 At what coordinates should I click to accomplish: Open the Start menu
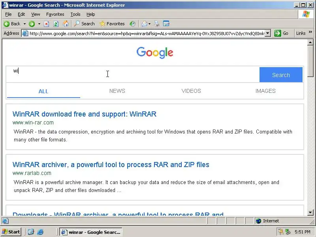pos(11,232)
